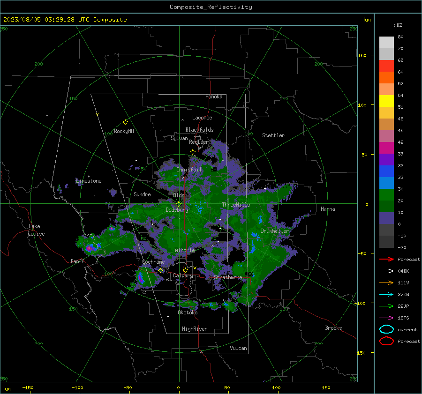This screenshot has width=422, height=394.
Task: Click the light gray 70–80 dBZ swatch
Action: [x=386, y=42]
